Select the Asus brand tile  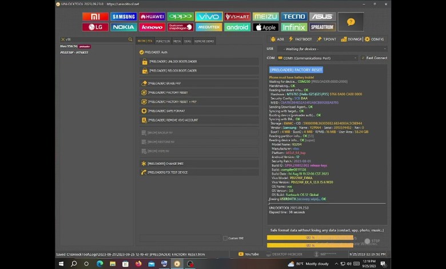pyautogui.click(x=322, y=17)
